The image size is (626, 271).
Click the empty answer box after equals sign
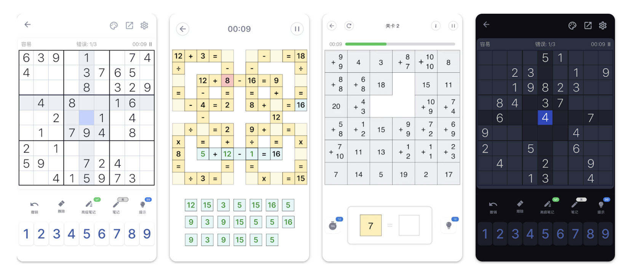409,225
